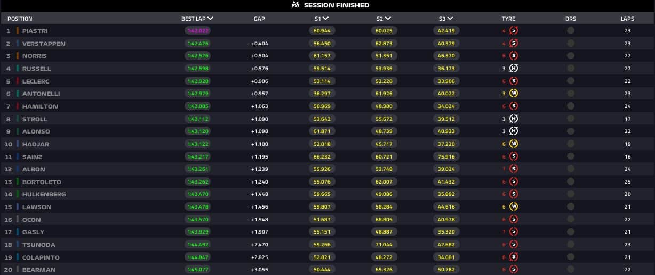Click Stroll's hard tyre icon

point(514,119)
